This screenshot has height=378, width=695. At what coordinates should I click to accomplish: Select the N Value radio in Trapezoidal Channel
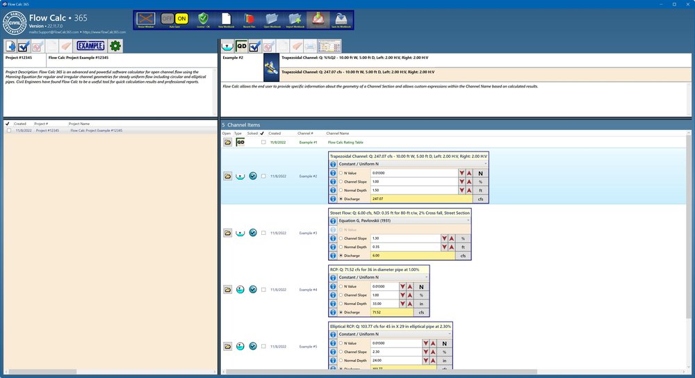(x=341, y=173)
